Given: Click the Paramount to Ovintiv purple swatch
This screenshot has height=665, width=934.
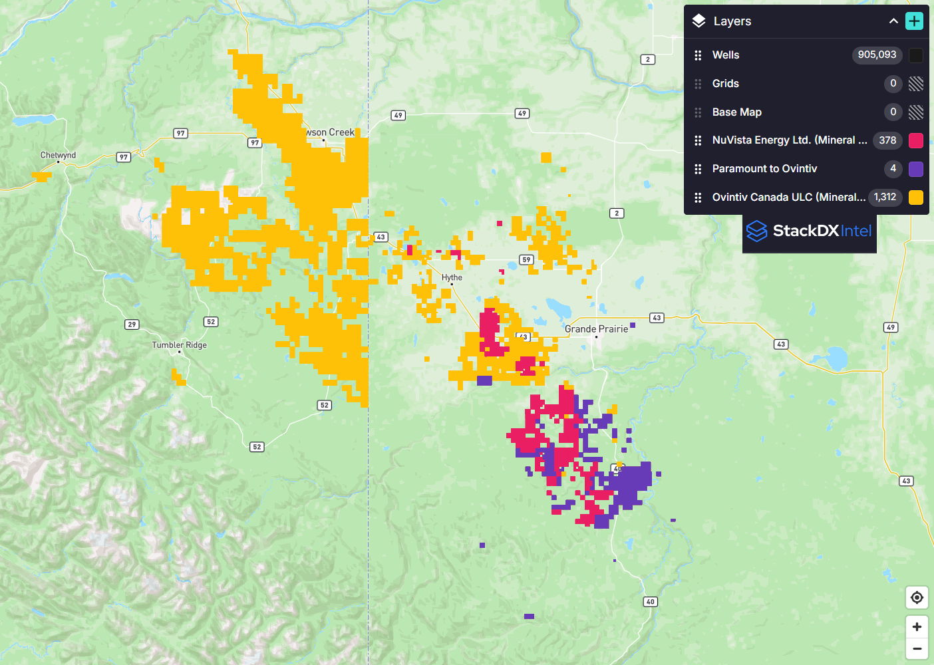Looking at the screenshot, I should [916, 169].
